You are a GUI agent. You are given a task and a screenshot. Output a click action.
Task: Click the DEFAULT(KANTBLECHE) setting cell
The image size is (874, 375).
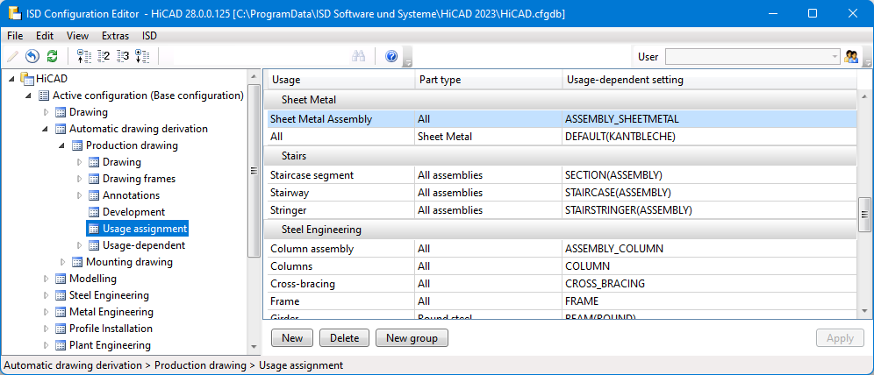tap(709, 137)
